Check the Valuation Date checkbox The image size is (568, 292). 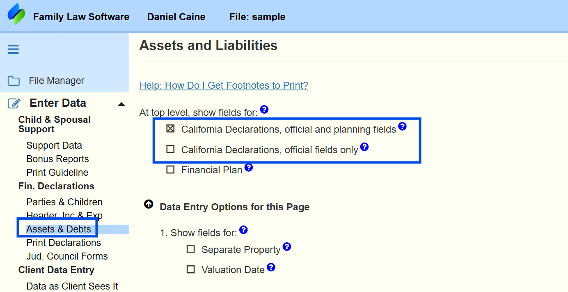190,269
